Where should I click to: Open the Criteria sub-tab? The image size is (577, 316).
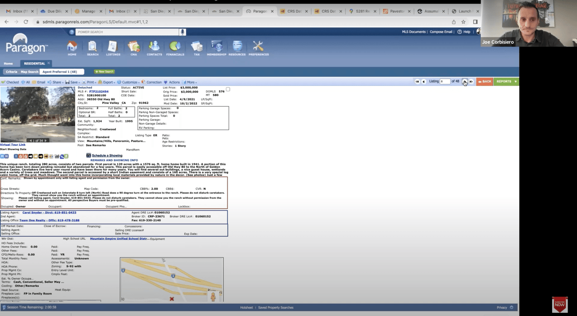click(x=11, y=72)
